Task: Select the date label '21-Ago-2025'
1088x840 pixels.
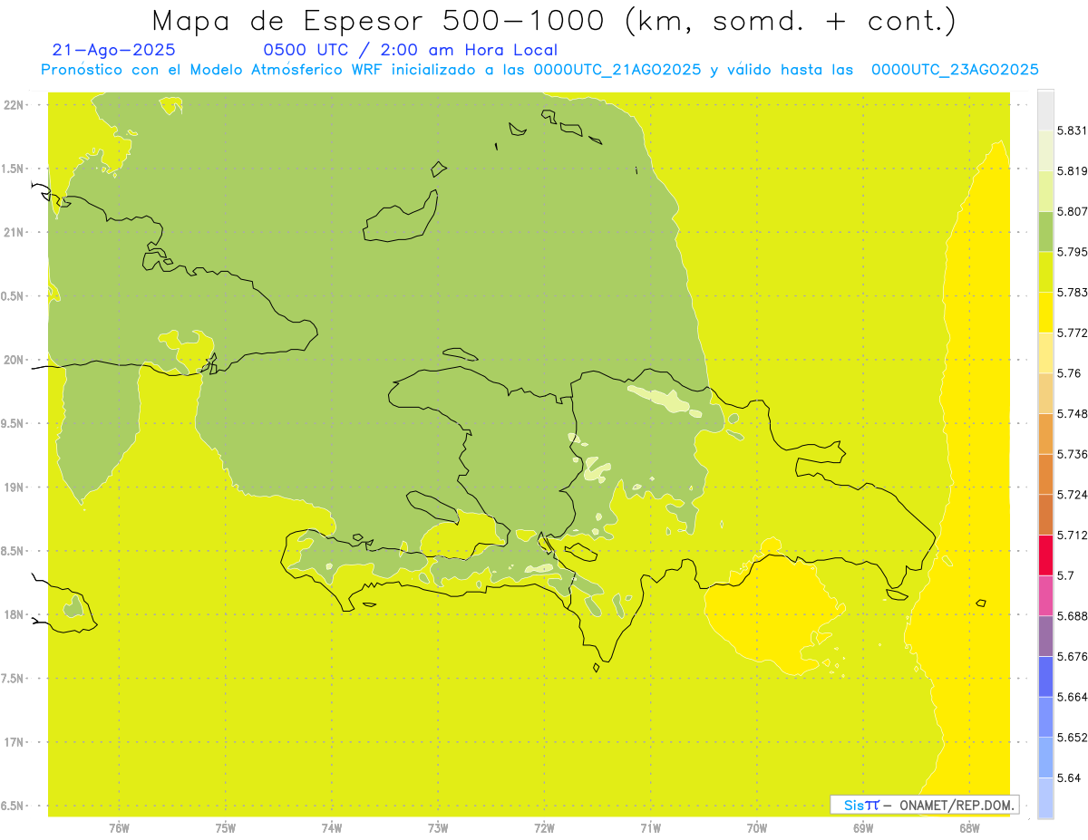Action: coord(114,51)
